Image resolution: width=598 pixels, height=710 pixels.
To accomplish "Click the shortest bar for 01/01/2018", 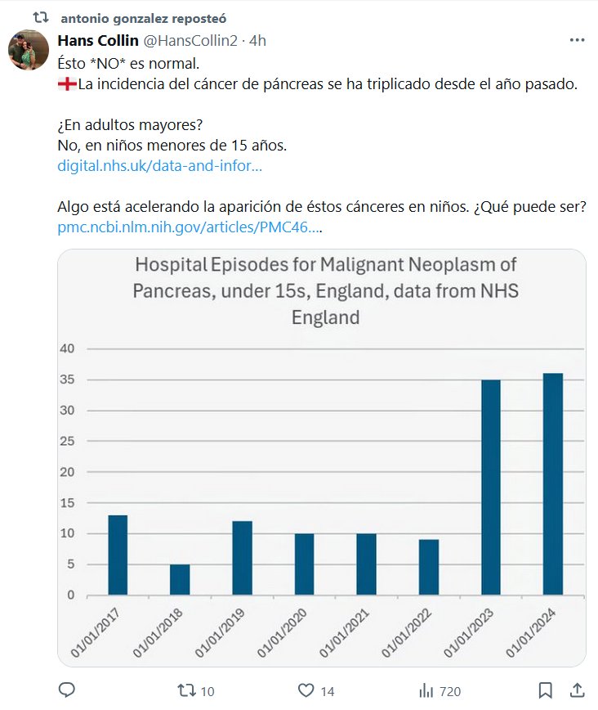I will [x=180, y=579].
